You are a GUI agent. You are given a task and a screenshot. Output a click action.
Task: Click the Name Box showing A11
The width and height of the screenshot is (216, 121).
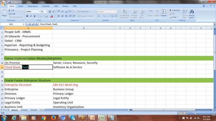[x=11, y=24]
